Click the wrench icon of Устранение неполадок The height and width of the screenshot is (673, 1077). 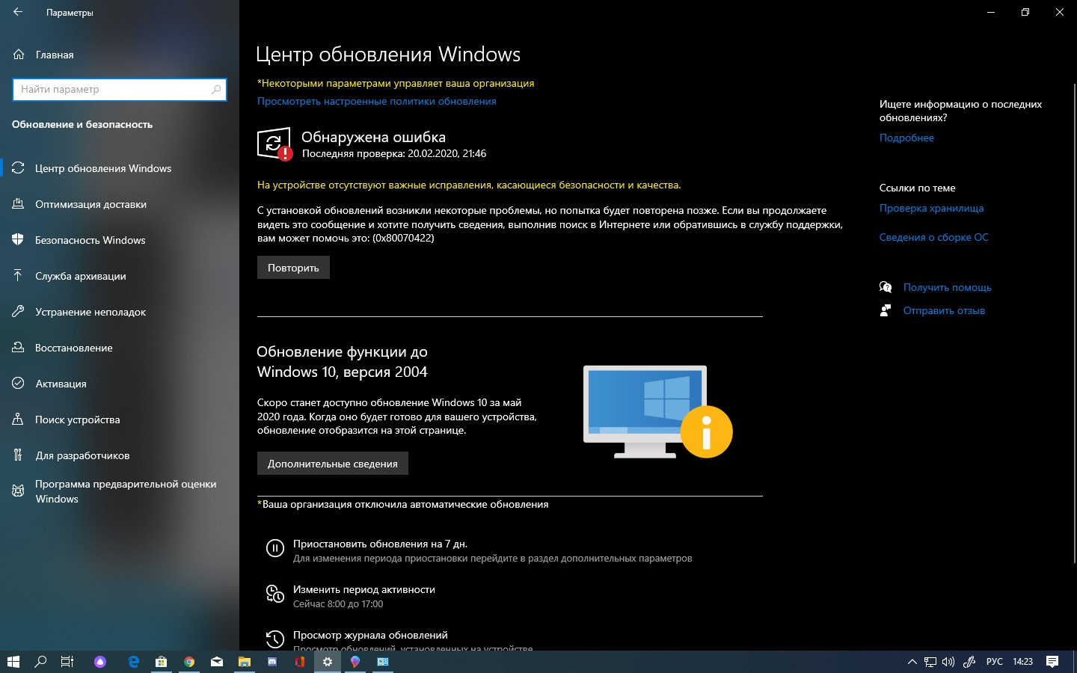point(18,312)
